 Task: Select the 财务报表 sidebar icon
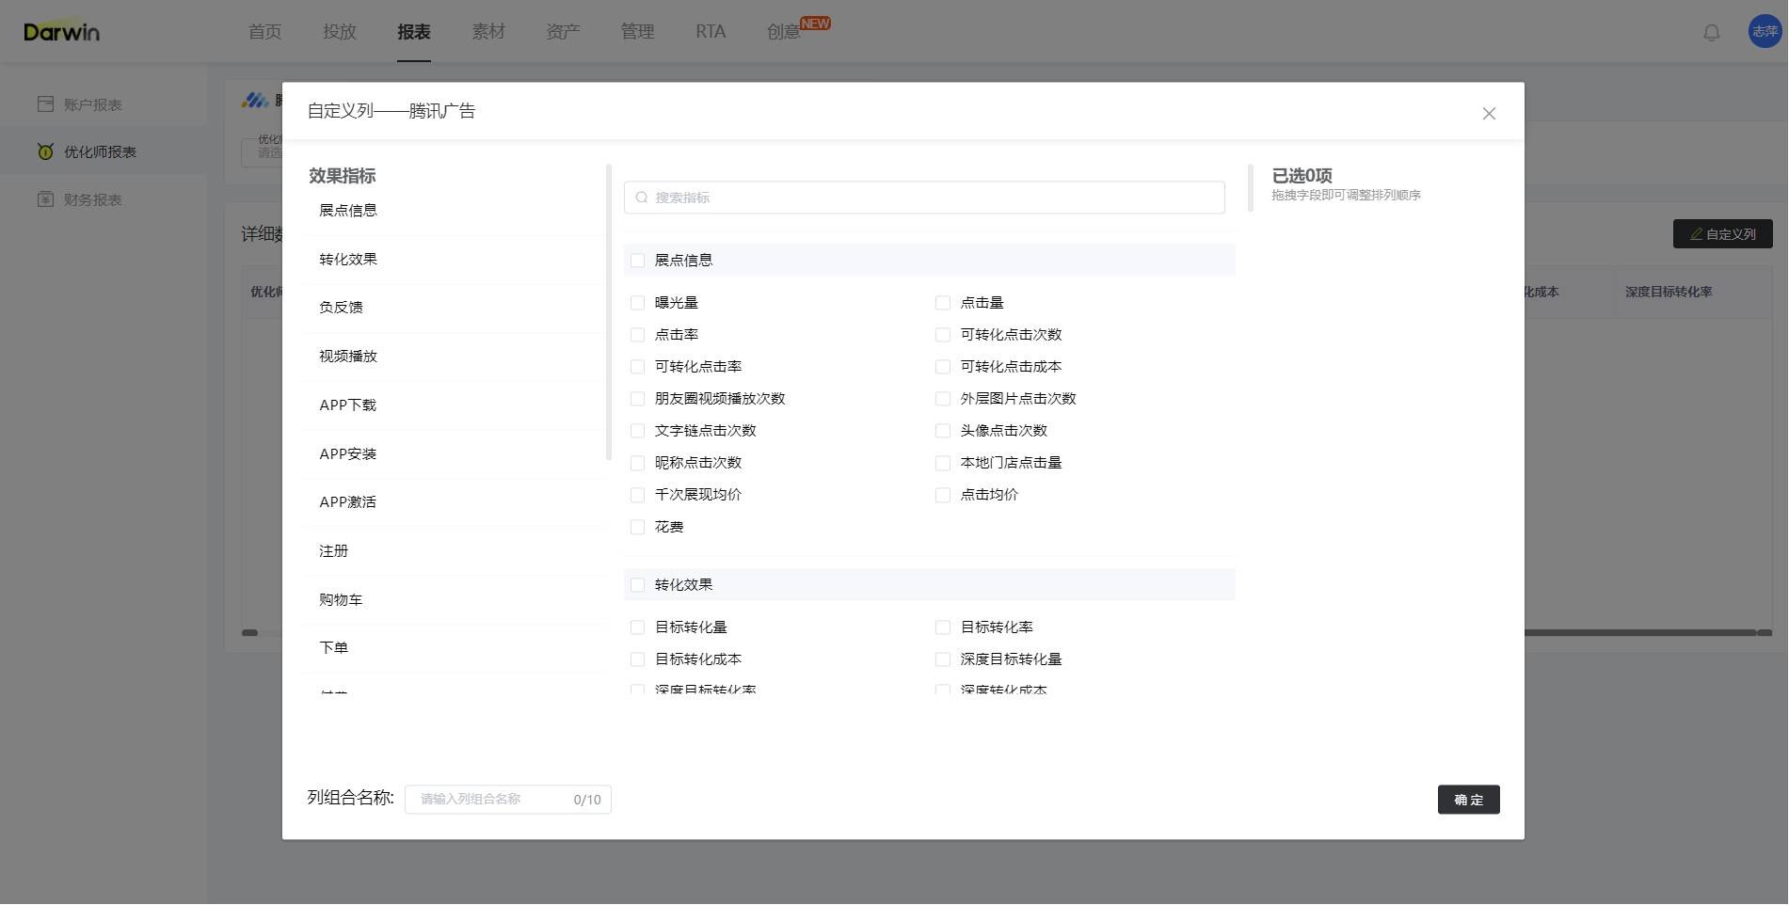tap(45, 199)
